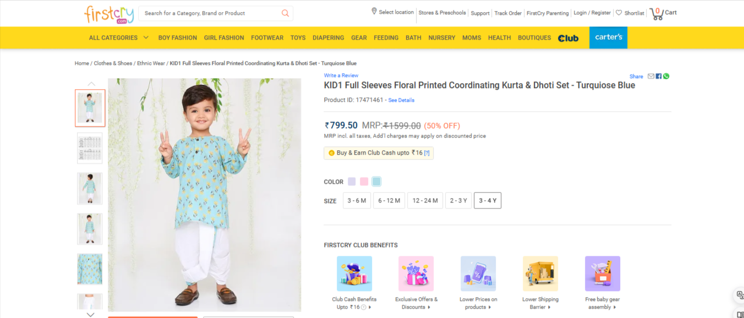The width and height of the screenshot is (744, 318).
Task: Share product on Facebook icon
Action: click(659, 76)
